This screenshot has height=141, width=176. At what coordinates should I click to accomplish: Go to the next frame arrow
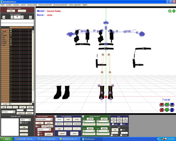[x=22, y=17]
